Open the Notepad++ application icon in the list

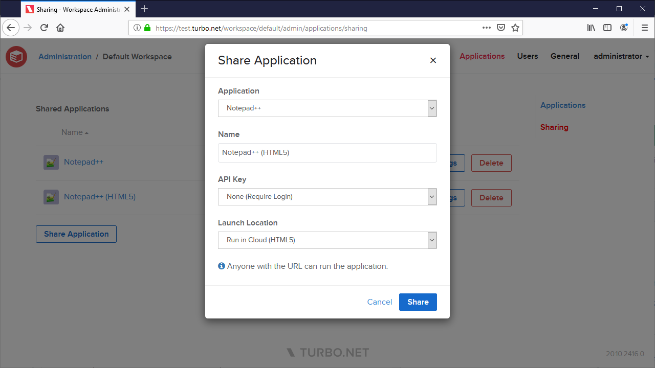(x=51, y=162)
